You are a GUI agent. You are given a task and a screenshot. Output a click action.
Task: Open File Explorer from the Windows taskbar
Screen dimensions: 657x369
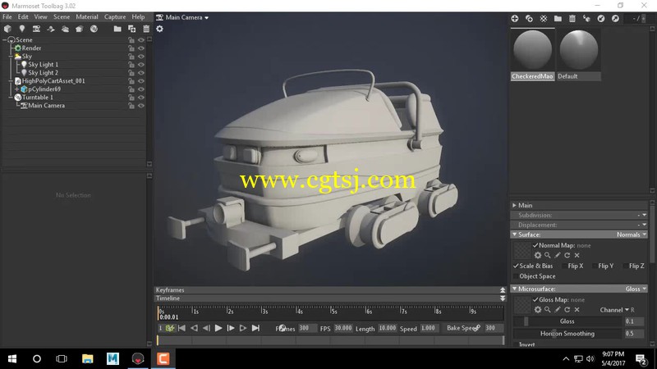[87, 358]
